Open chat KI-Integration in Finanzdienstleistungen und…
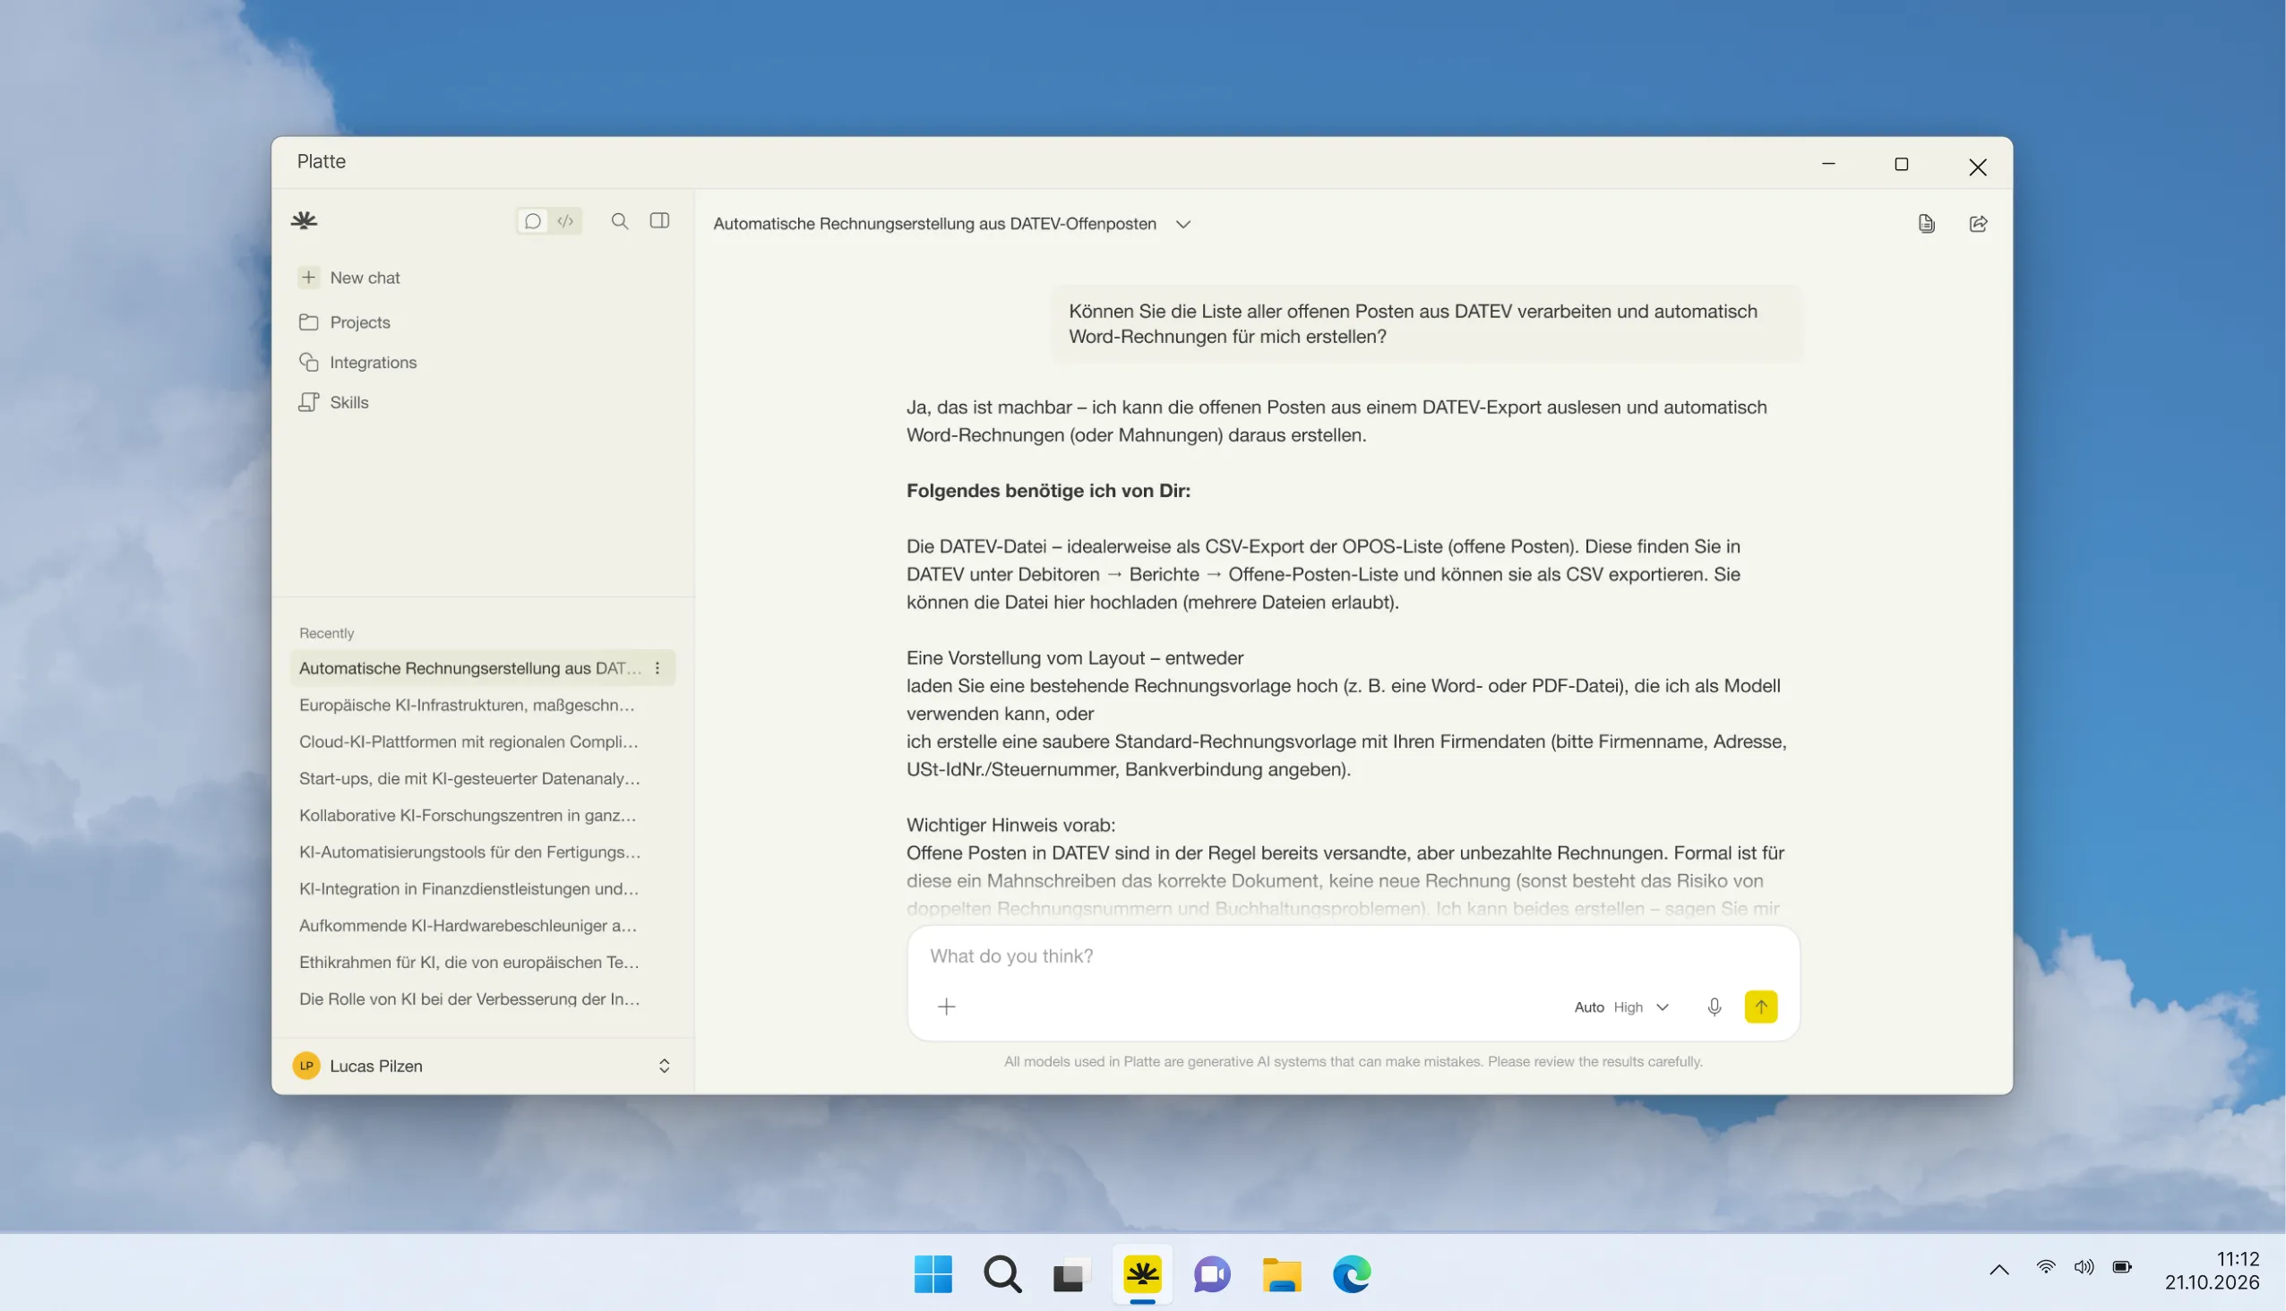 [468, 889]
